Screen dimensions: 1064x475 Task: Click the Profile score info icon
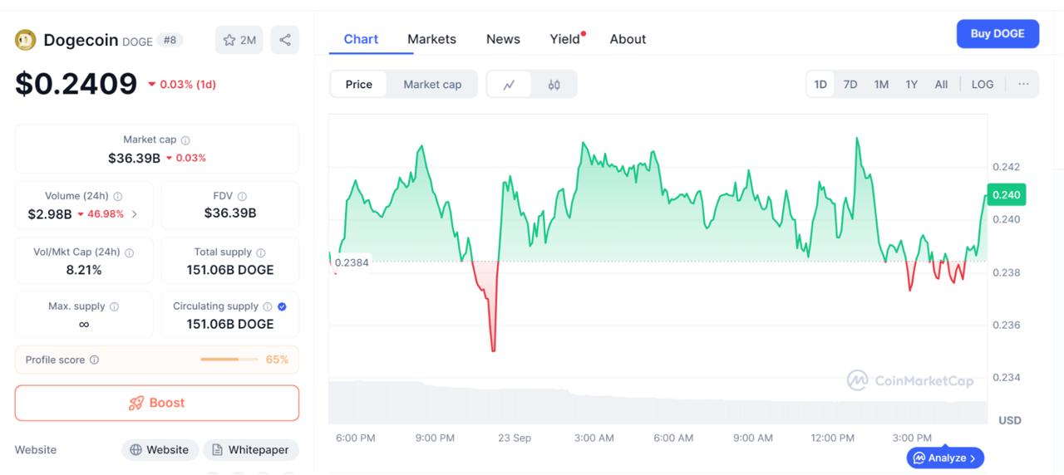94,360
